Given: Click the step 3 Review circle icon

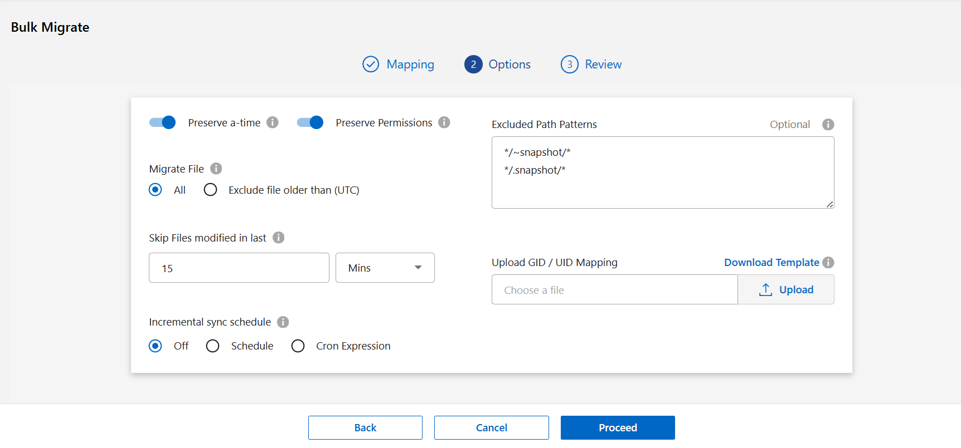Looking at the screenshot, I should point(570,65).
